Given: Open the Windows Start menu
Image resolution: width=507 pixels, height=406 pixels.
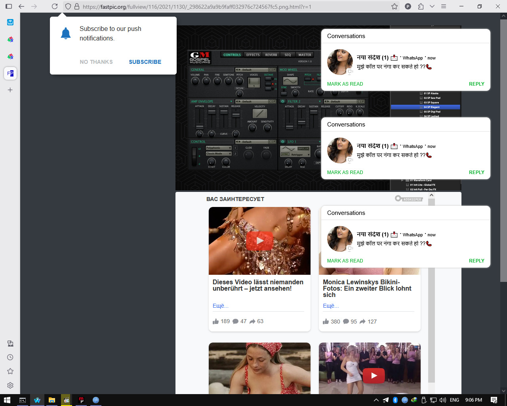Looking at the screenshot, I should click(x=7, y=400).
